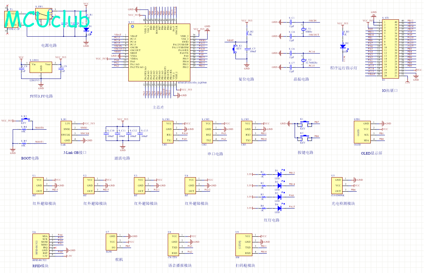Click the S_K1 reset key button symbol
424x273 pixels.
point(234,49)
